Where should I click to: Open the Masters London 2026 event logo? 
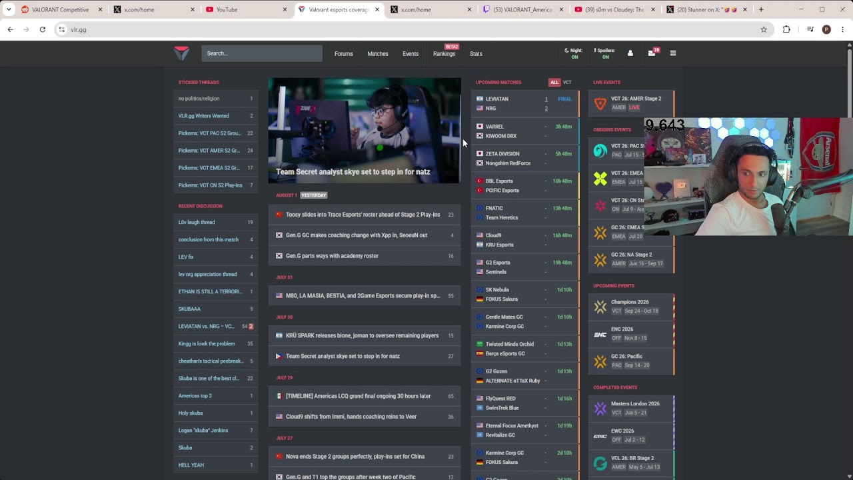600,408
